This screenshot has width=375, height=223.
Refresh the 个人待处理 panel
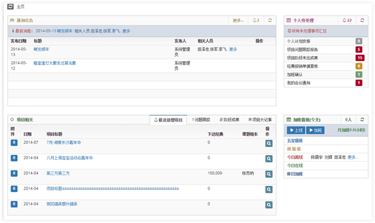click(x=362, y=20)
